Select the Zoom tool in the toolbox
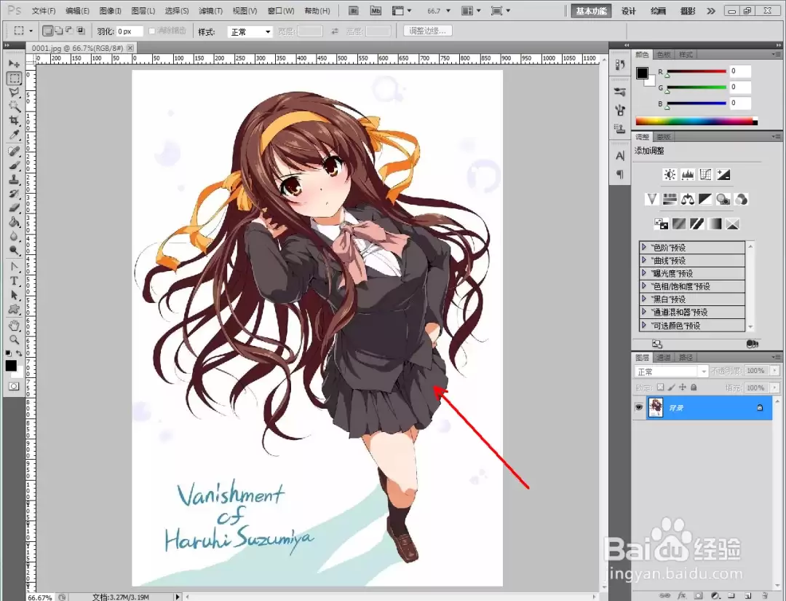Image resolution: width=786 pixels, height=601 pixels. click(14, 339)
